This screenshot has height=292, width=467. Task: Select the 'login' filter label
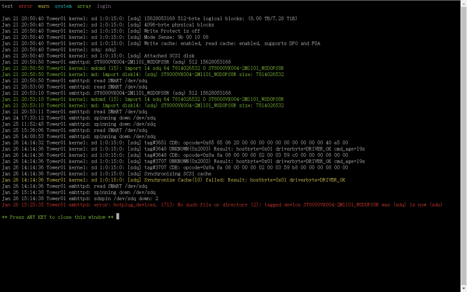pos(104,6)
